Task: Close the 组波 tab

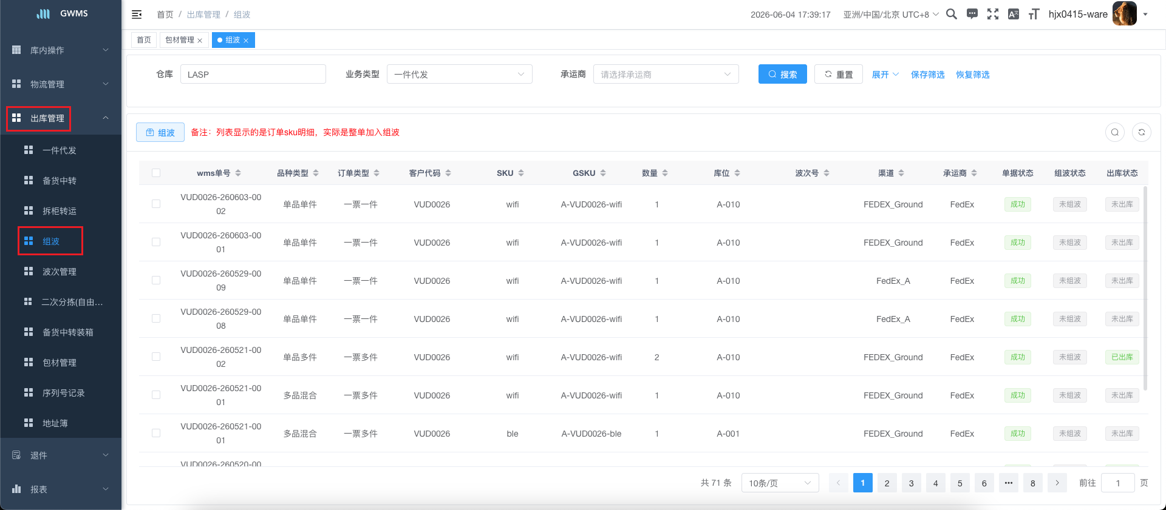Action: 246,41
